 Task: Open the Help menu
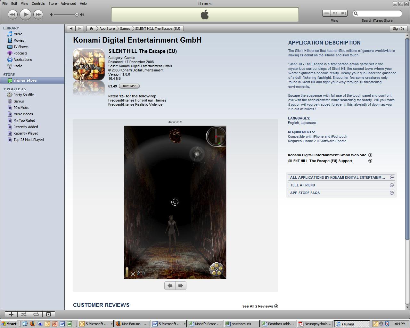83,4
